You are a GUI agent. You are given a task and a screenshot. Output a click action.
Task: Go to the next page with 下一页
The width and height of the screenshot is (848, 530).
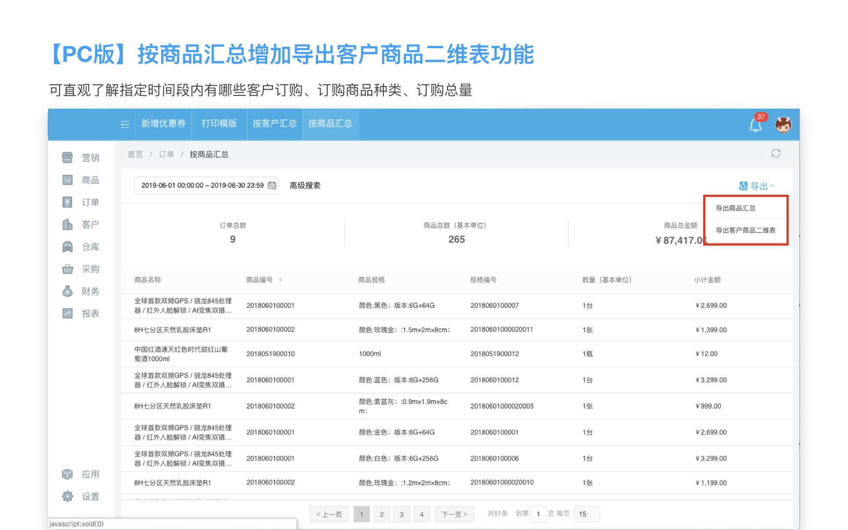click(x=454, y=514)
